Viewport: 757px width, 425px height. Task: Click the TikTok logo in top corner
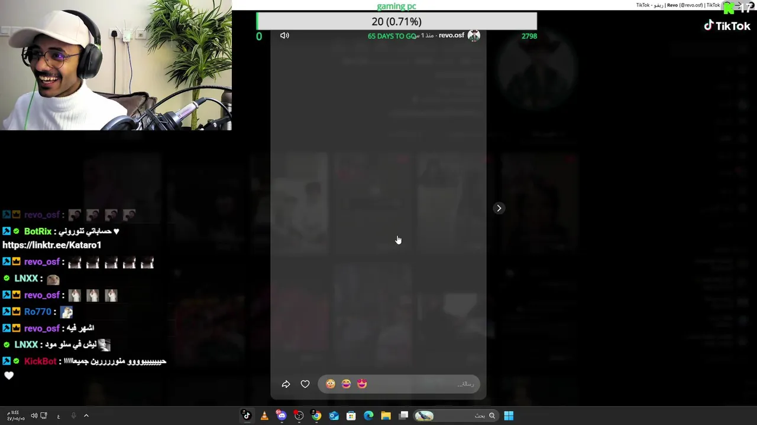(727, 25)
